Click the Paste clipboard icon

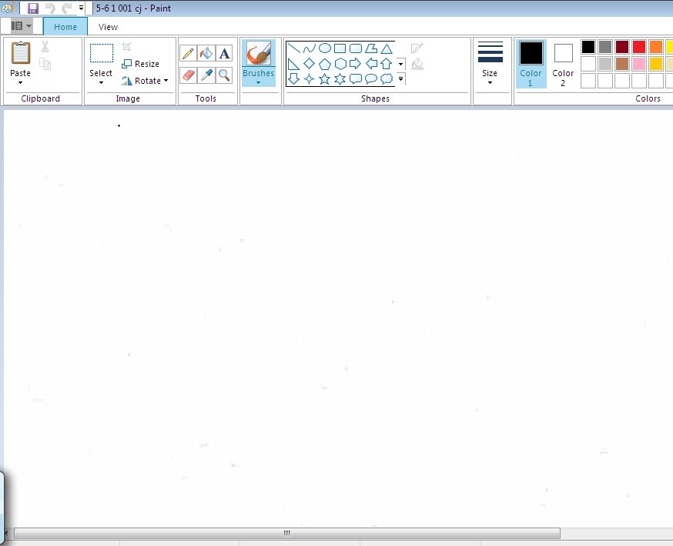[20, 52]
